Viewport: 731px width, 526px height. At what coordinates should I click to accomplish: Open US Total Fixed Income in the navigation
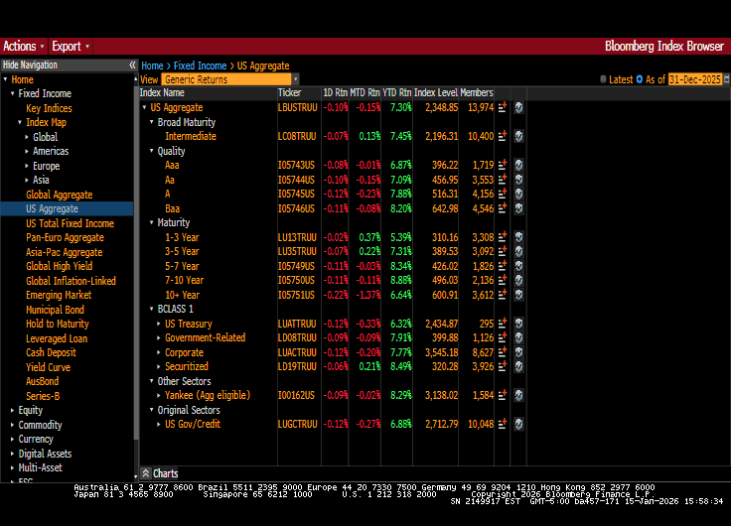pyautogui.click(x=70, y=223)
